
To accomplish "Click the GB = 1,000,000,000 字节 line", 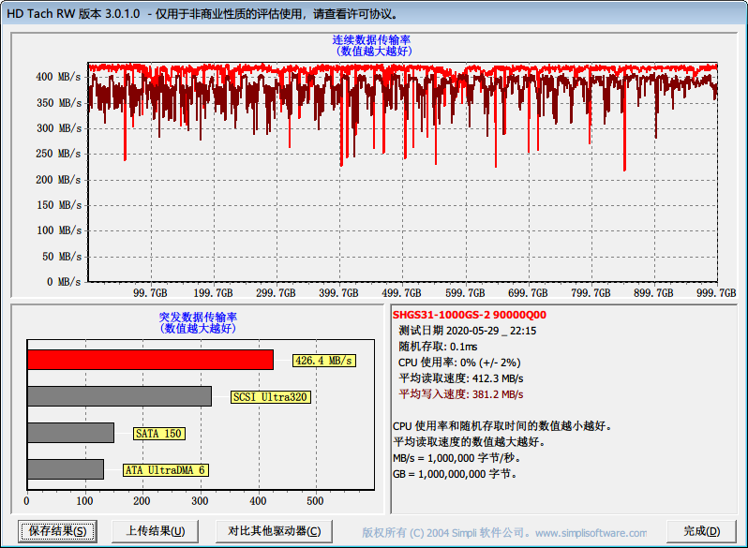I will click(x=455, y=474).
